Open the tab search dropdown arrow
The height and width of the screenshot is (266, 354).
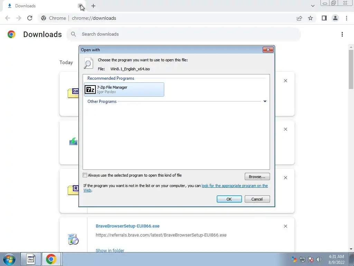313,6
